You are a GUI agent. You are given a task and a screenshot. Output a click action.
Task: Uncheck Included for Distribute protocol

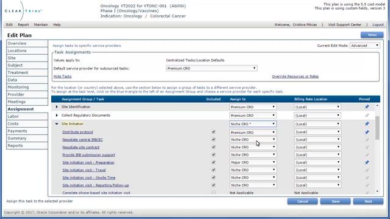(213, 132)
